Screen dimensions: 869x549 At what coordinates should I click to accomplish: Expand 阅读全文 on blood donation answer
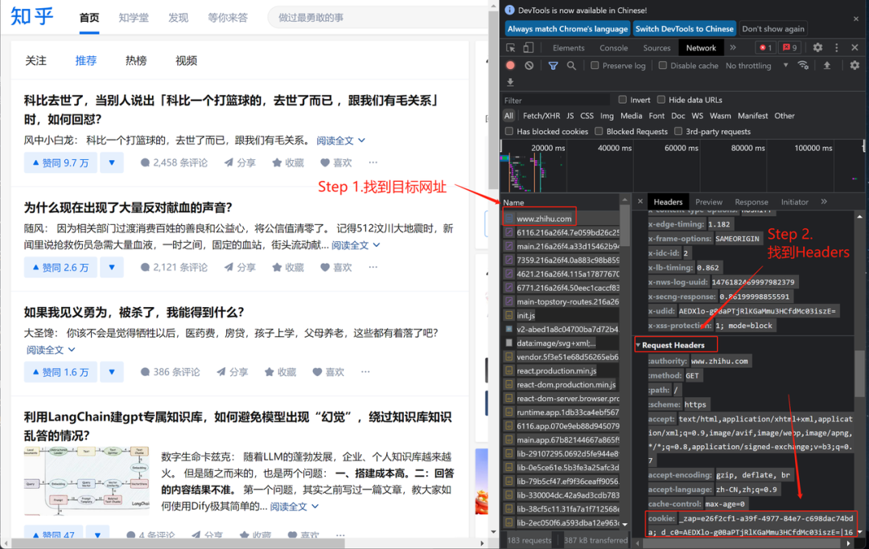pos(356,245)
